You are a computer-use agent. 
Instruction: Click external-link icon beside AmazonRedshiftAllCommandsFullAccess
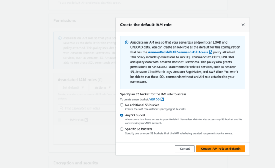[x=211, y=52]
